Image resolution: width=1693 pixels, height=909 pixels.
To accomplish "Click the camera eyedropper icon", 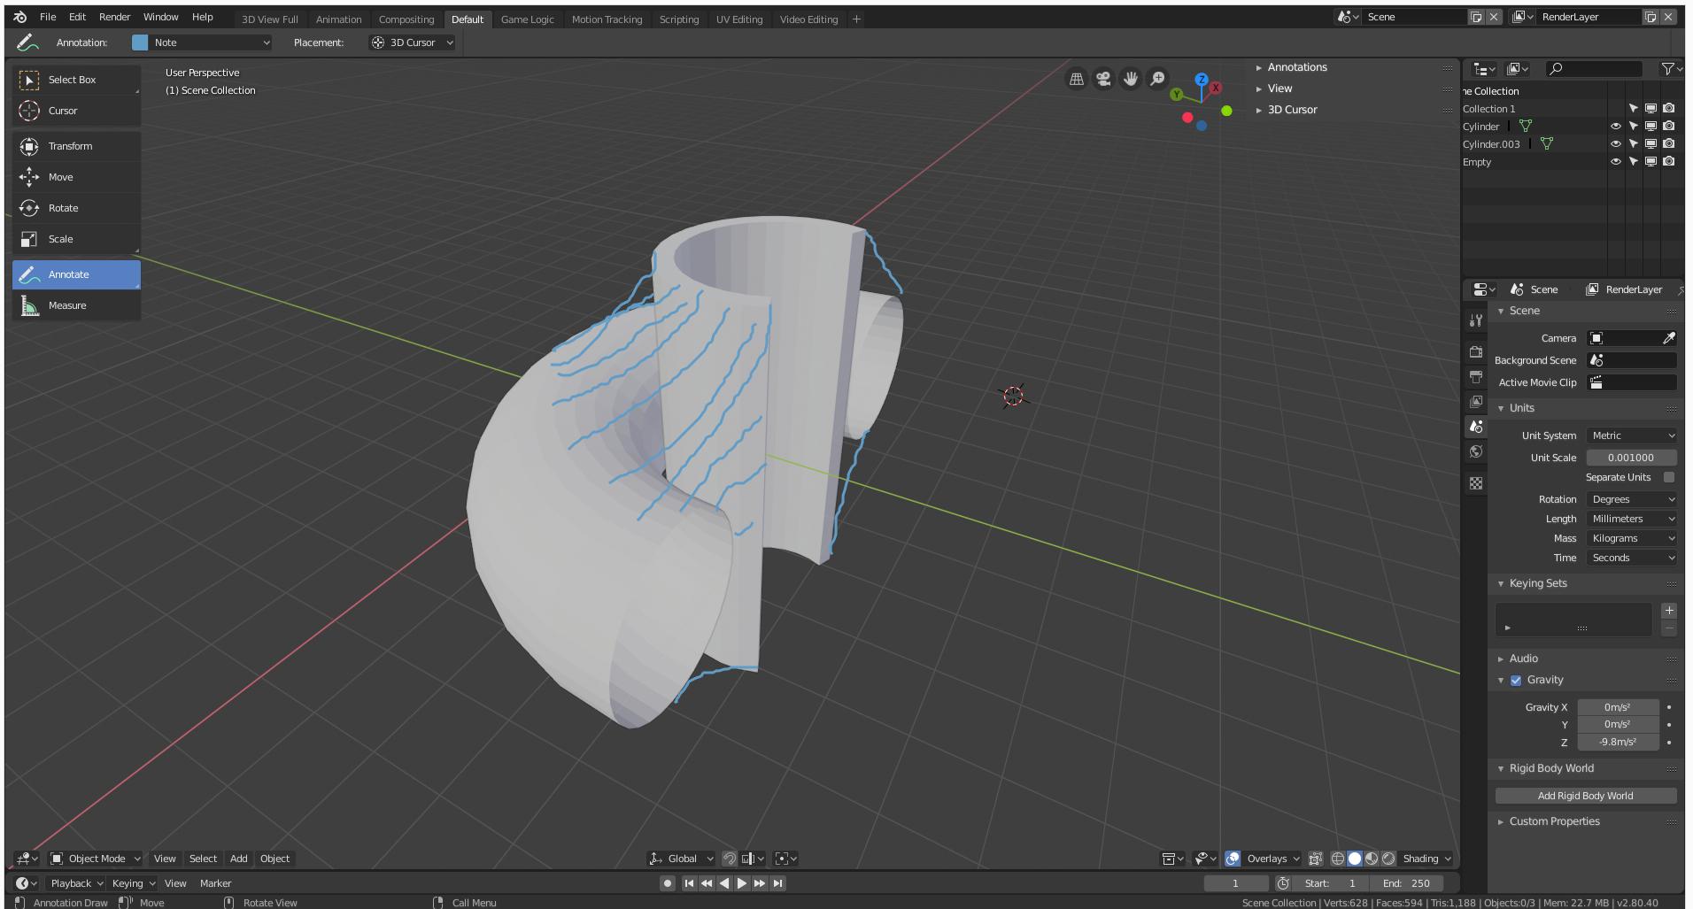I will point(1668,338).
